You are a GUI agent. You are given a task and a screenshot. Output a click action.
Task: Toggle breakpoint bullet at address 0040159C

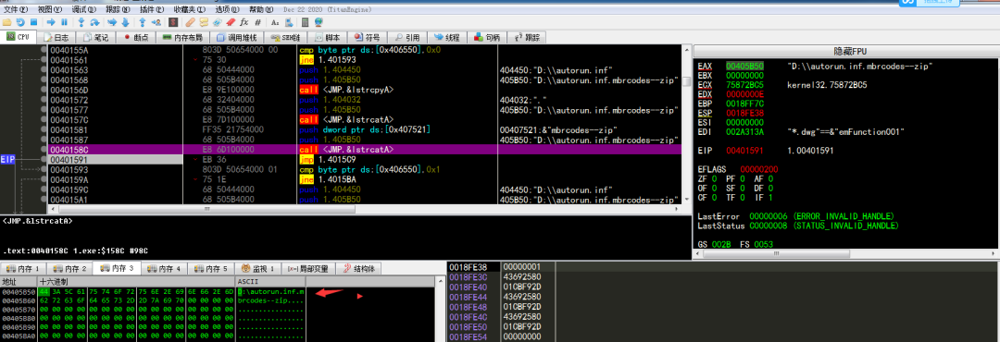(x=44, y=189)
